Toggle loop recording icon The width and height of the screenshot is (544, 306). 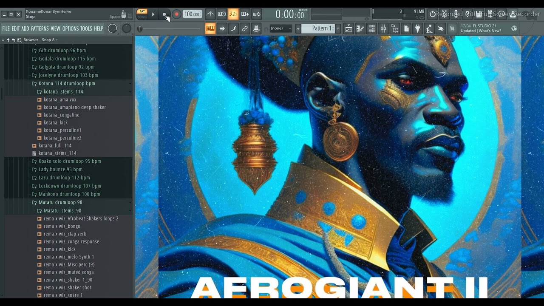(257, 14)
